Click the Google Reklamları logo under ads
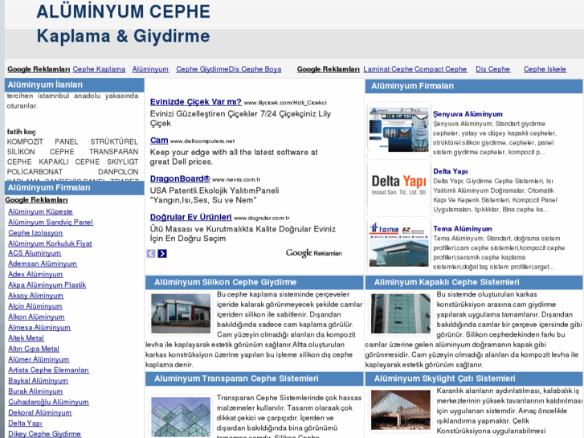Viewport: 584px width, 438px height. point(313,253)
